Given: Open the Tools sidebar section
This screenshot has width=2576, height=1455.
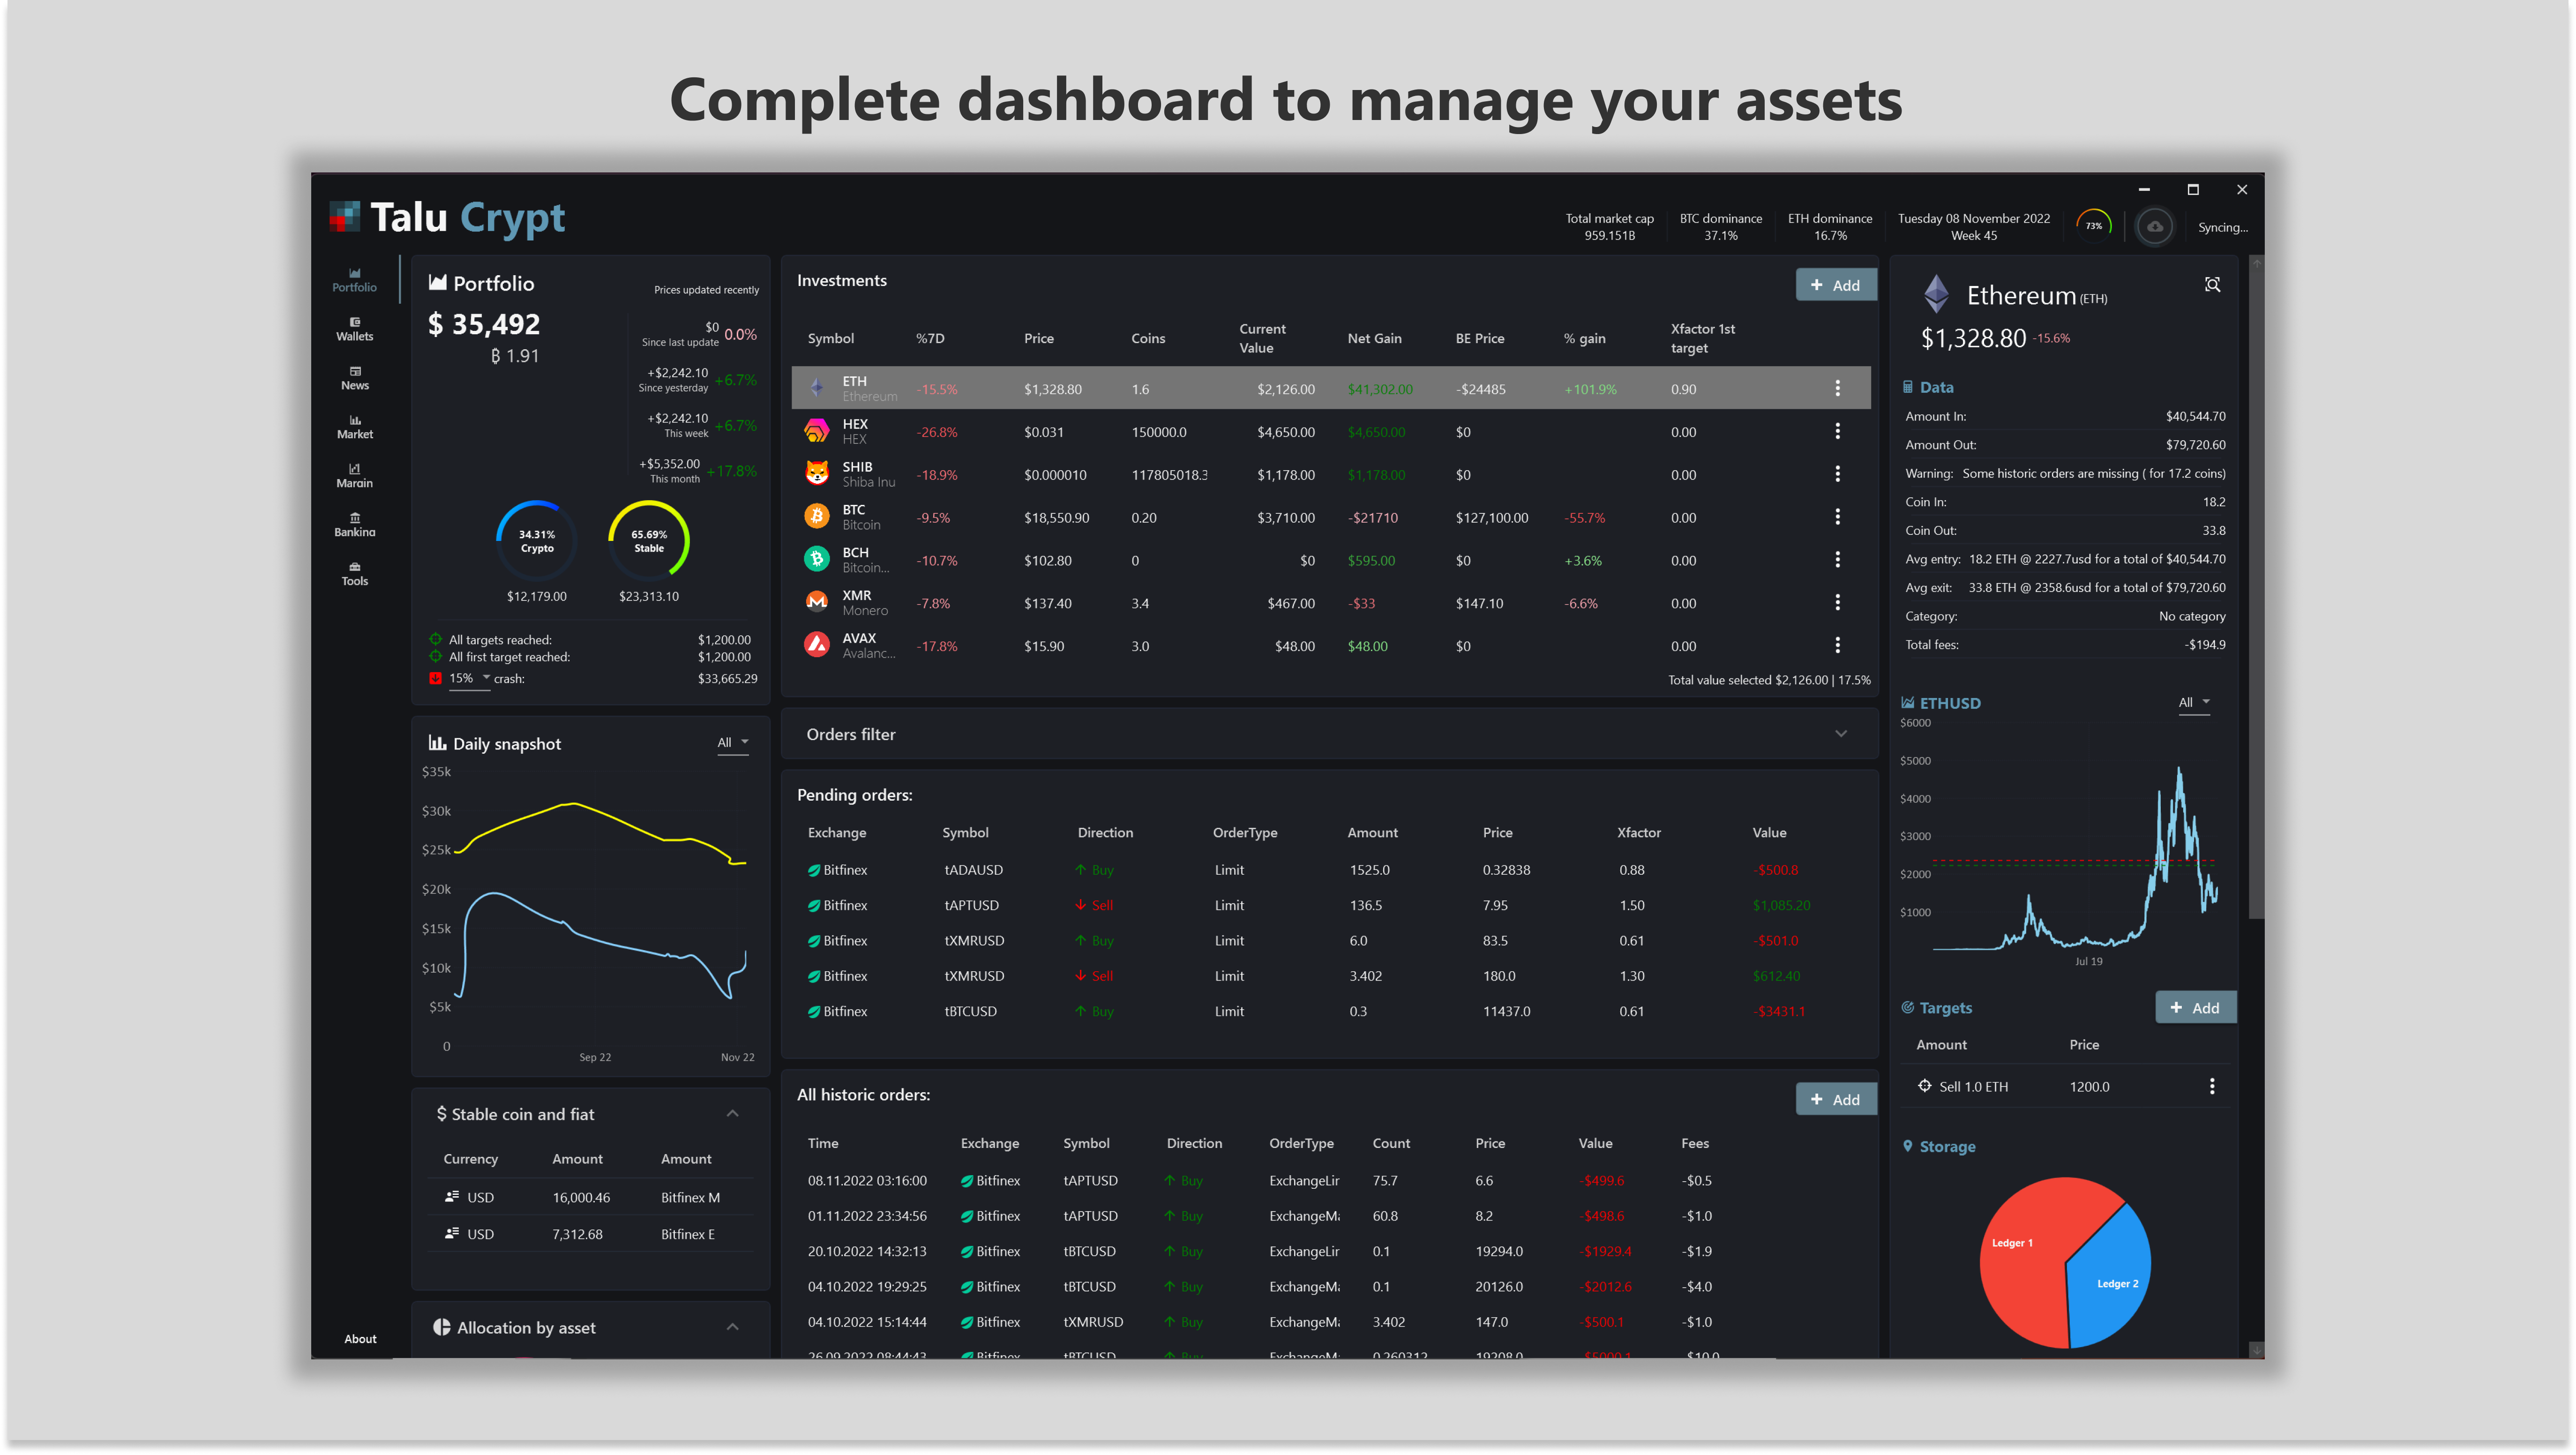Looking at the screenshot, I should [x=354, y=574].
